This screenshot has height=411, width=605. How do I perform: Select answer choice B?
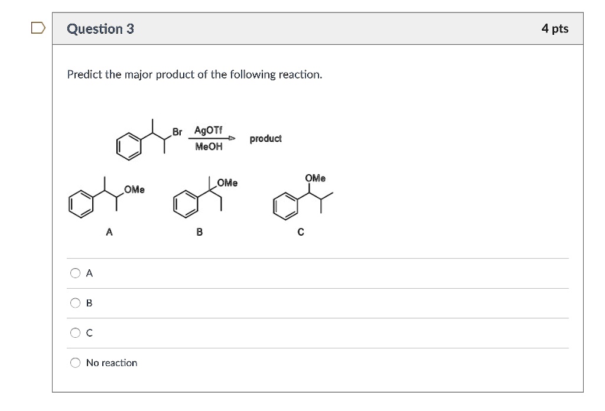[76, 303]
